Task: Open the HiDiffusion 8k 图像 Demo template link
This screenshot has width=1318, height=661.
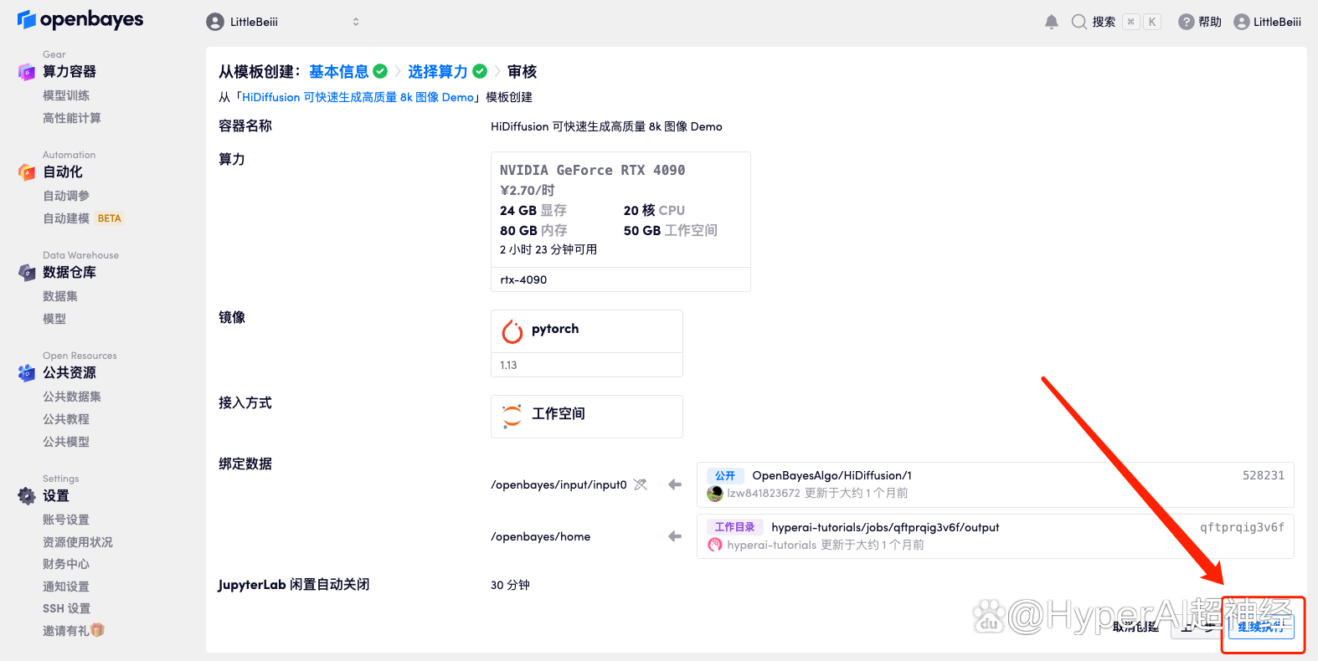Action: coord(358,97)
